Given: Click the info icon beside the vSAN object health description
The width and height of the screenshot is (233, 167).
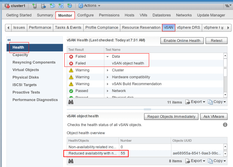Looking at the screenshot, I should pos(225,125).
